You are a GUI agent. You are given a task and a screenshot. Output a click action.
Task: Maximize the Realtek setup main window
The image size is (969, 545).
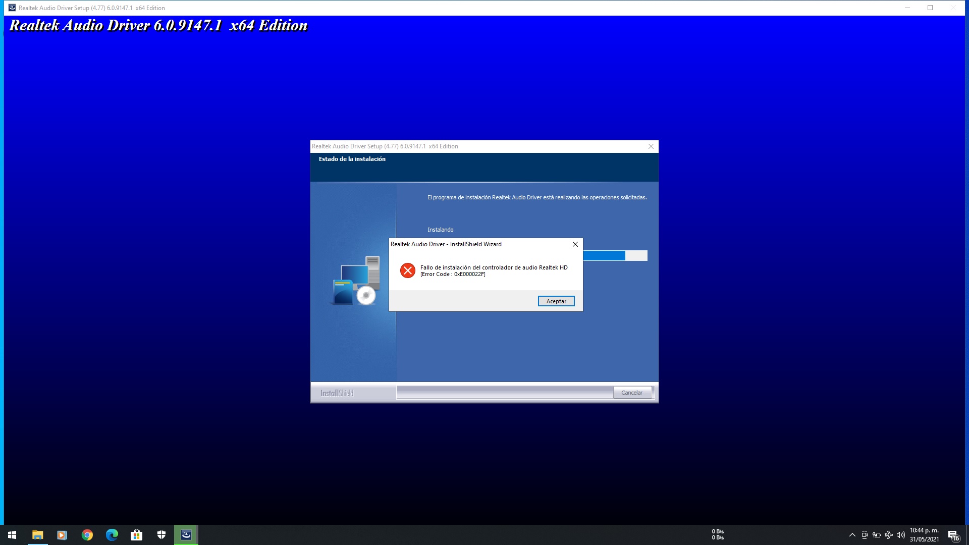click(x=930, y=8)
